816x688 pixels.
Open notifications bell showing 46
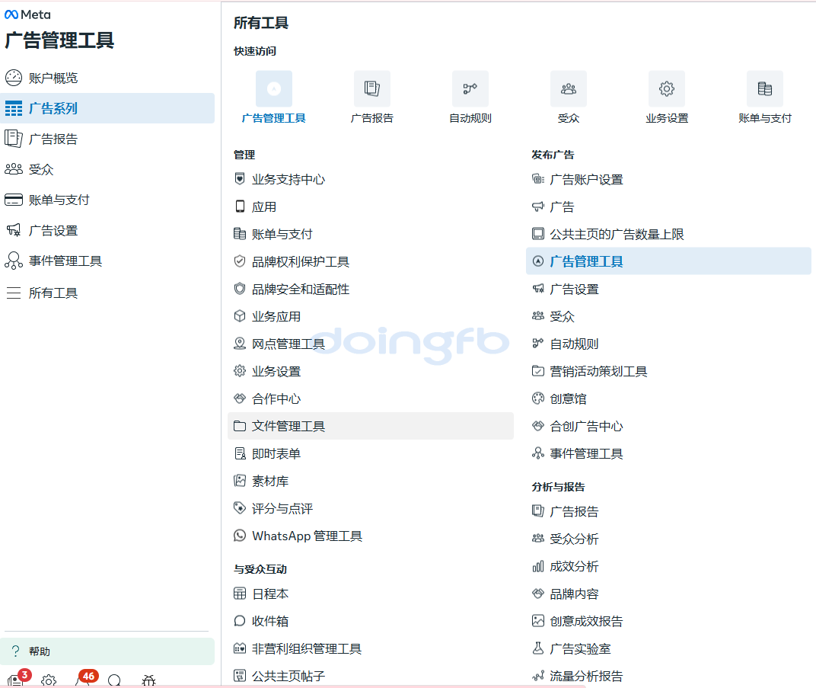tap(84, 679)
